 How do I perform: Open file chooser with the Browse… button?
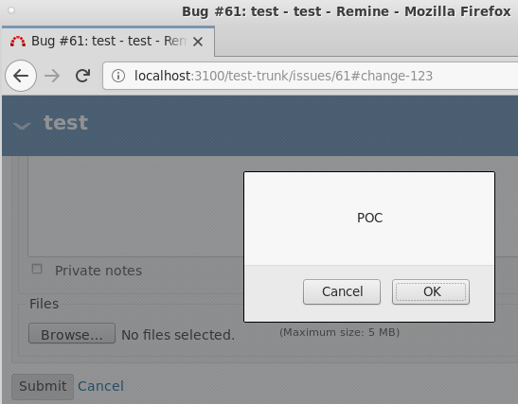click(x=72, y=333)
